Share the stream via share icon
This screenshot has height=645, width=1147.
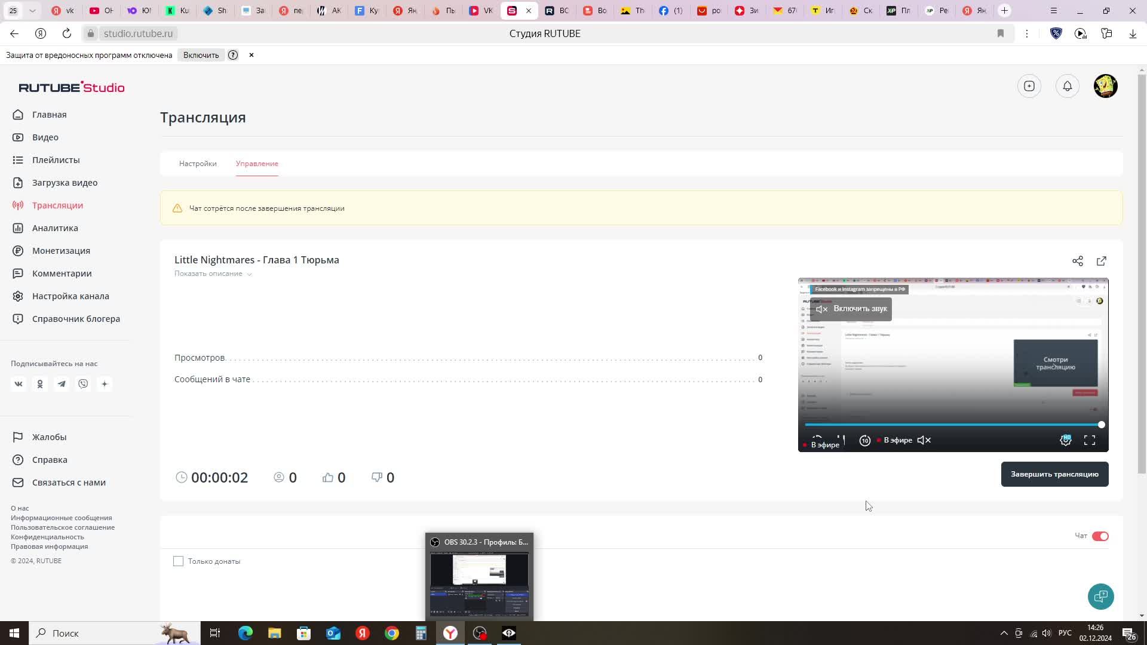click(x=1078, y=261)
